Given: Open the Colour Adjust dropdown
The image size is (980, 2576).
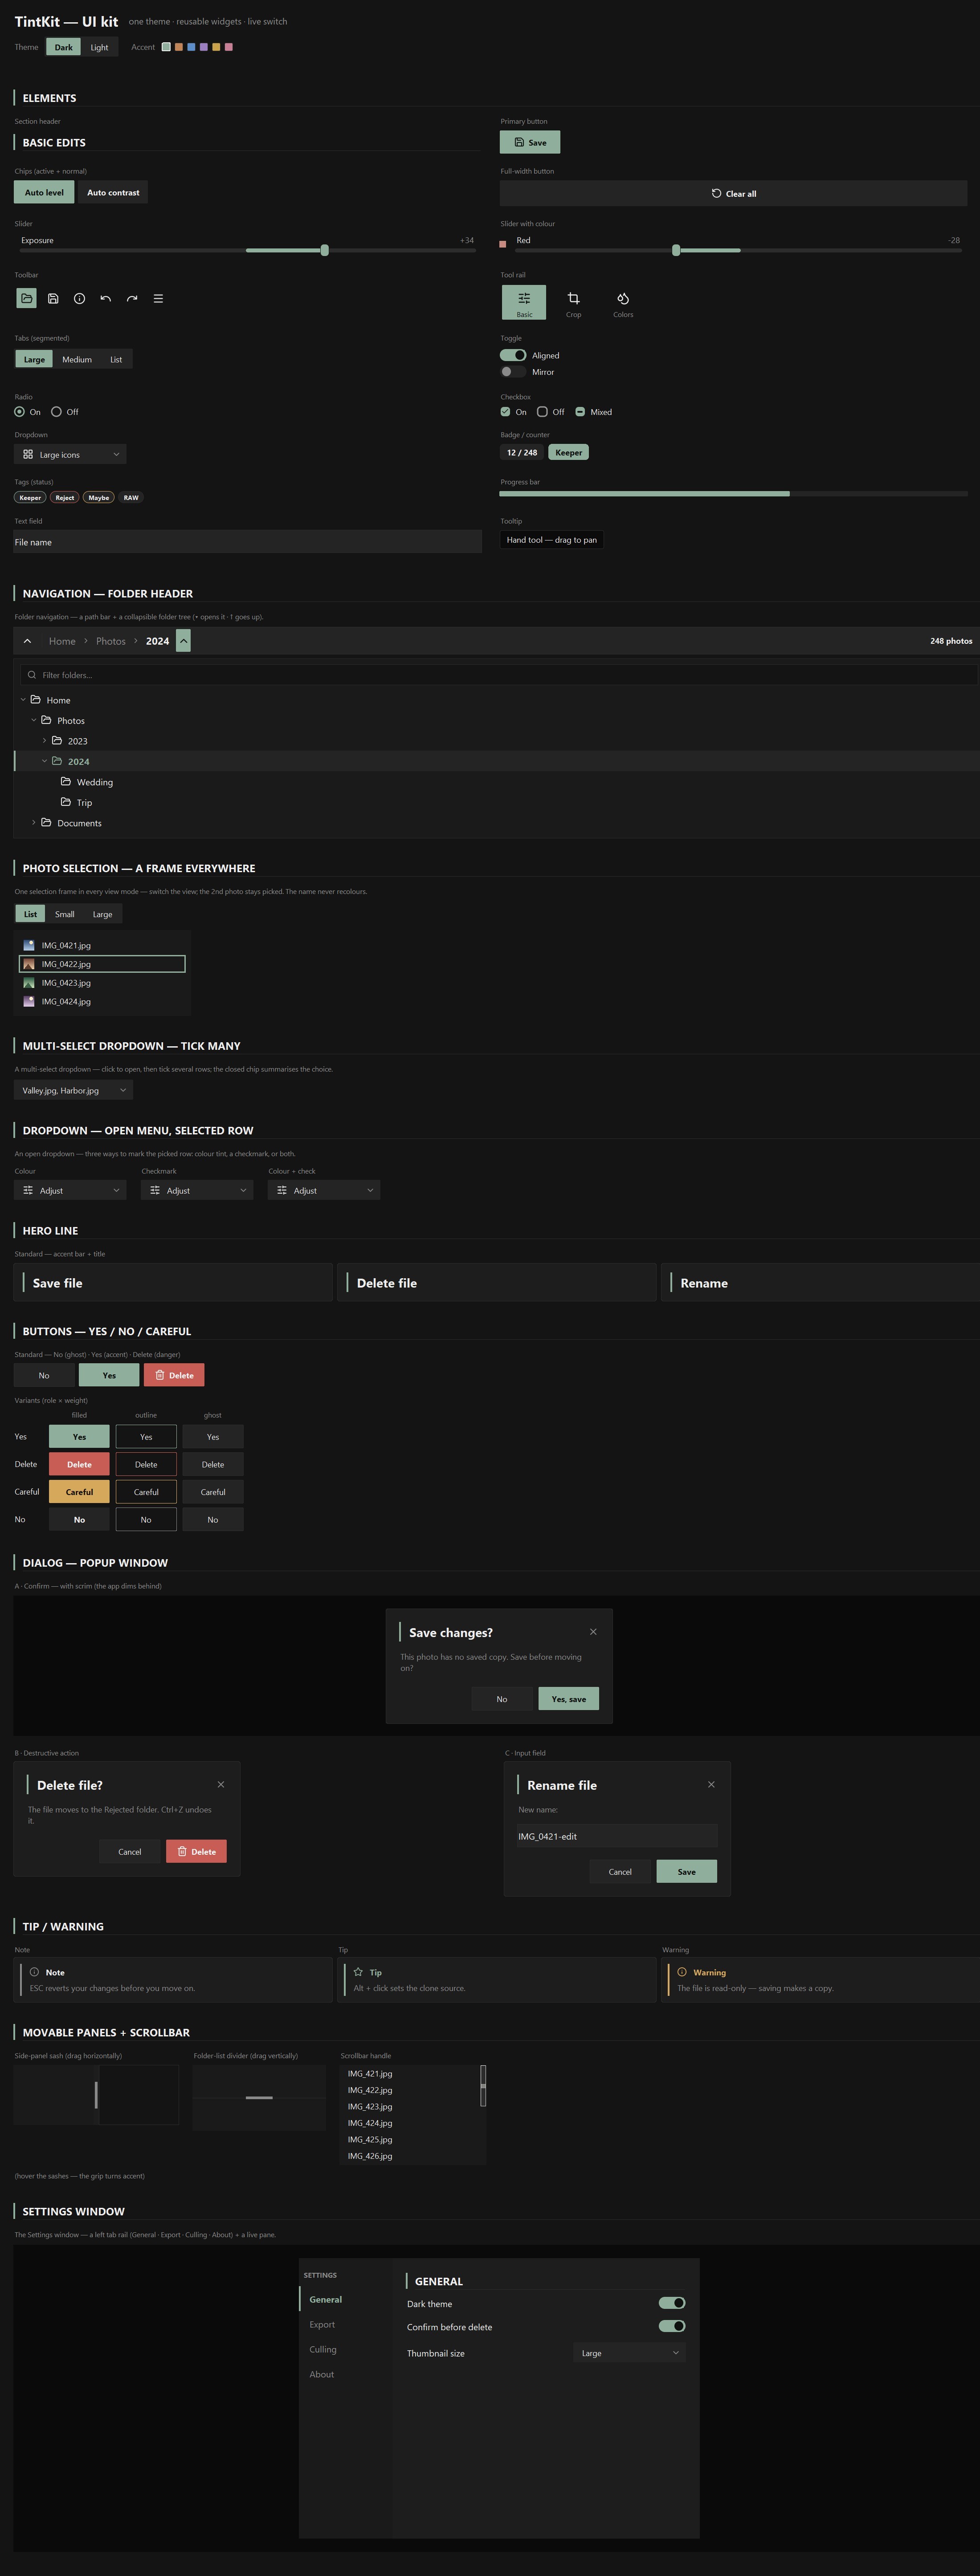Looking at the screenshot, I should pyautogui.click(x=70, y=1190).
